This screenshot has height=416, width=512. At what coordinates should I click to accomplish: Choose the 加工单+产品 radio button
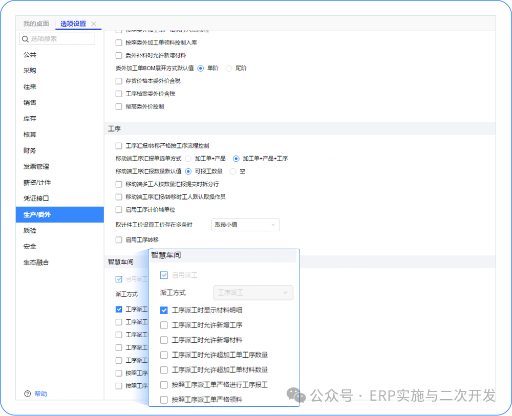(188, 159)
